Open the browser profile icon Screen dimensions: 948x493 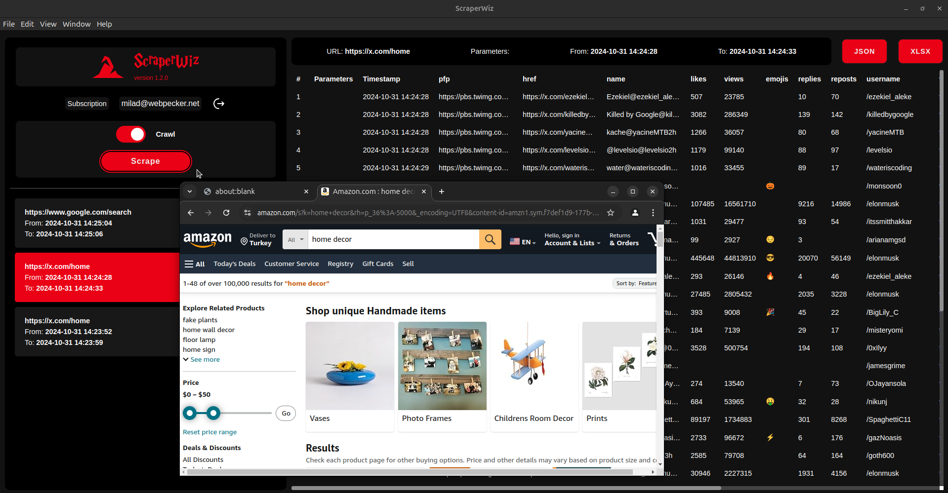point(635,213)
